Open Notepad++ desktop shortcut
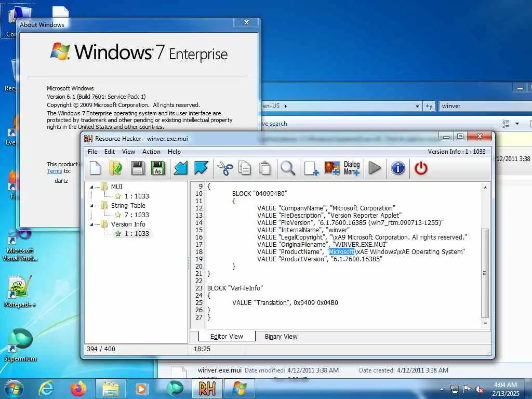Viewport: 532px width, 399px height. 20,291
